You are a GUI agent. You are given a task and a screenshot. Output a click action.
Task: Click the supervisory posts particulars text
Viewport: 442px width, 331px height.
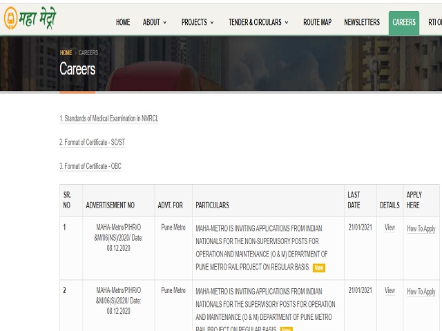point(265,310)
